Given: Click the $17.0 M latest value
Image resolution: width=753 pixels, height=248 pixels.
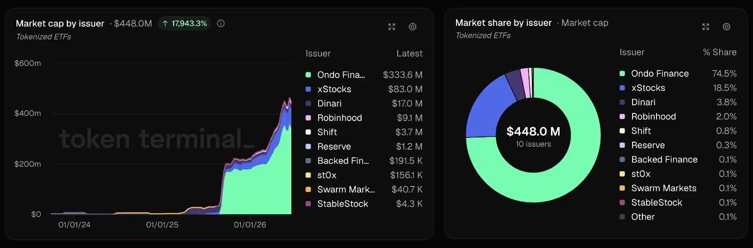Looking at the screenshot, I should click(x=407, y=104).
